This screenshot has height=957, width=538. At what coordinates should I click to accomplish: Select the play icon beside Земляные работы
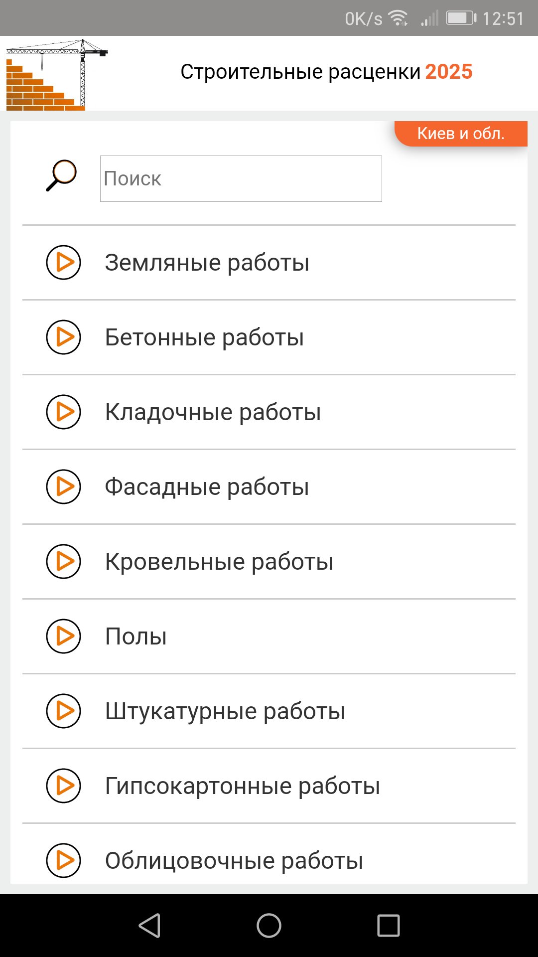pos(63,262)
